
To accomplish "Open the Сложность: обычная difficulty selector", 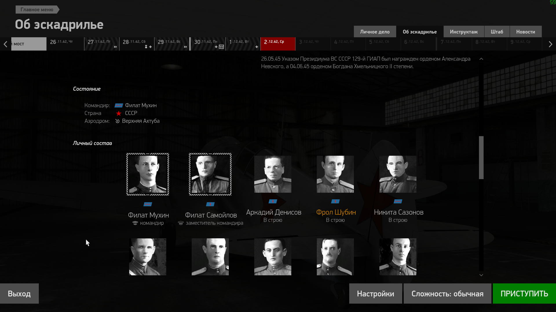I will (447, 294).
